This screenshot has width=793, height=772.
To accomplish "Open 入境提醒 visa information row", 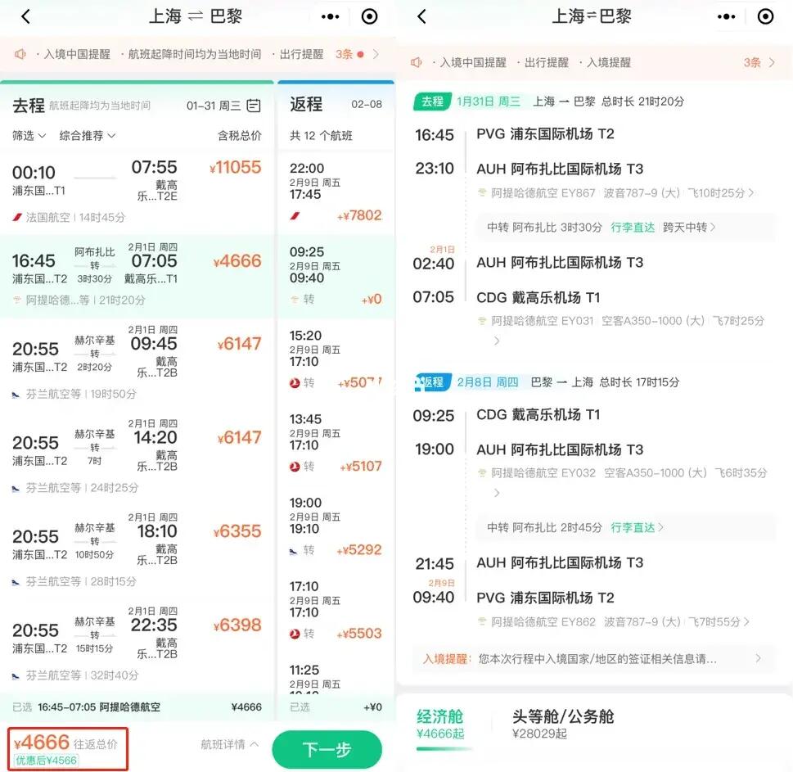I will pos(592,659).
